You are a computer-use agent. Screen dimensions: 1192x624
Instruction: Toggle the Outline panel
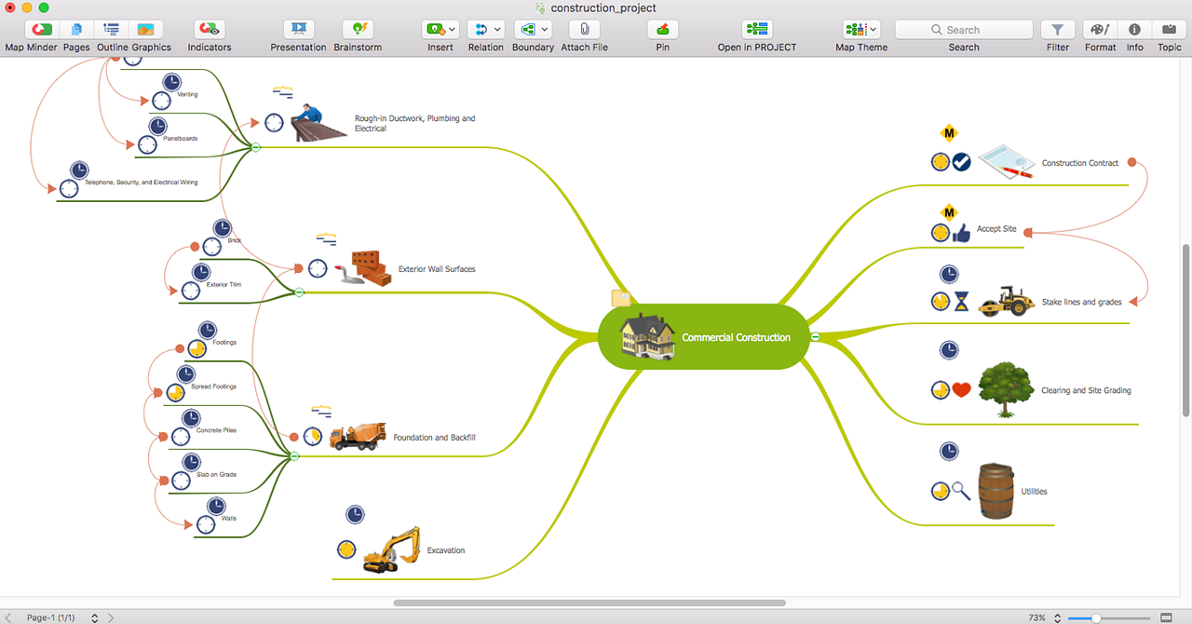coord(112,30)
